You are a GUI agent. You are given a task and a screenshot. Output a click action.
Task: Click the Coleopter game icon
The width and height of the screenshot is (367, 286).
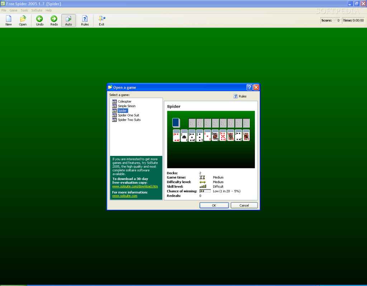[x=114, y=101]
